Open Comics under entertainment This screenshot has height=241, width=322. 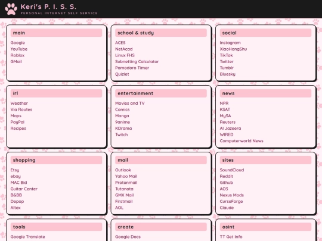[x=122, y=109]
